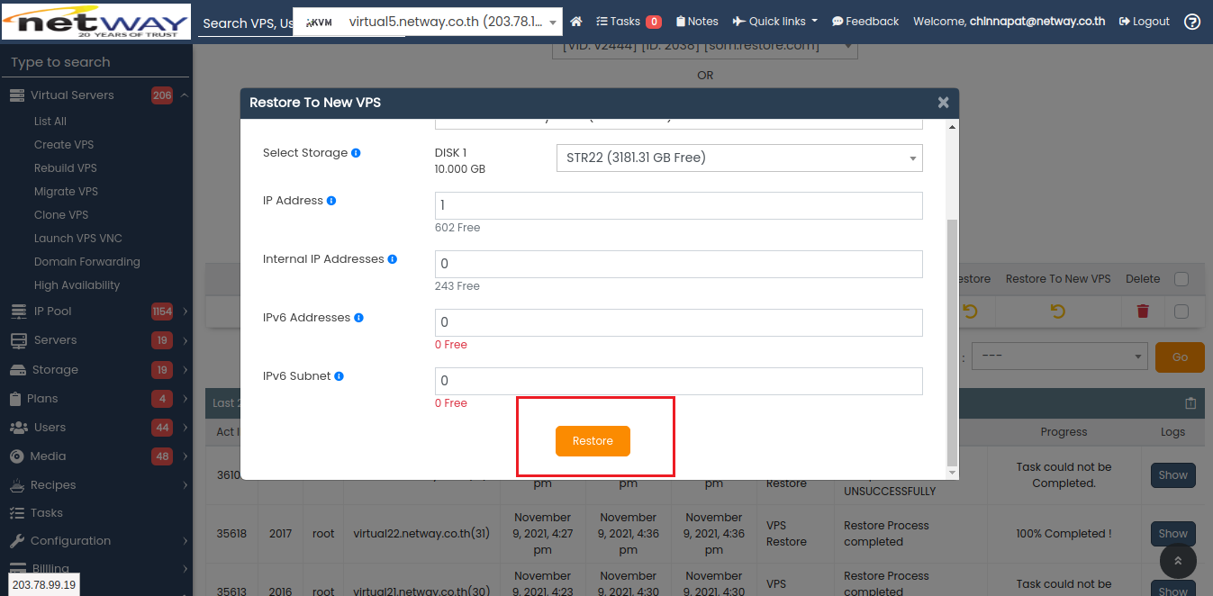Click the Select Storage info icon

tap(356, 153)
